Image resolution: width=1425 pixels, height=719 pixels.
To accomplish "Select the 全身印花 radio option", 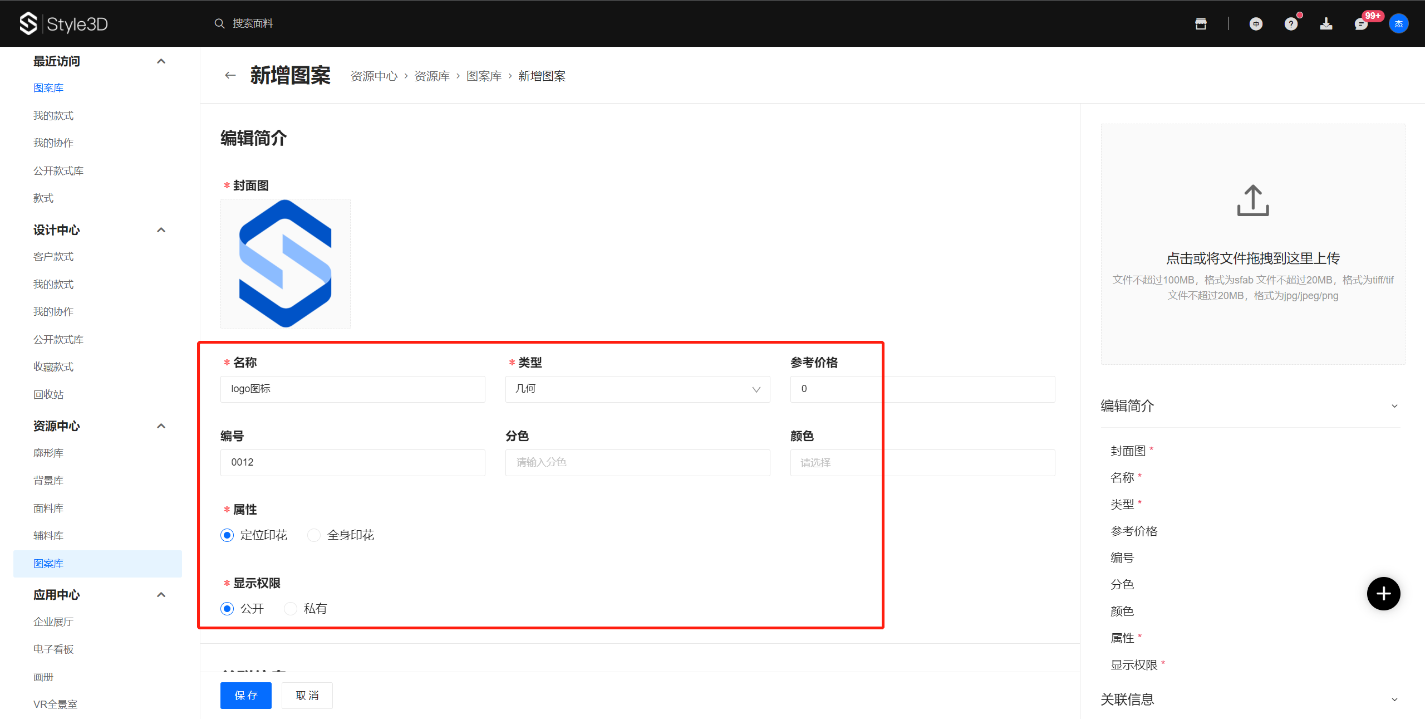I will pos(314,535).
